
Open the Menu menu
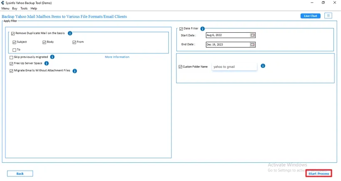(x=5, y=8)
